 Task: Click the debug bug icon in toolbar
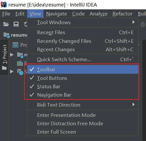click(x=143, y=24)
